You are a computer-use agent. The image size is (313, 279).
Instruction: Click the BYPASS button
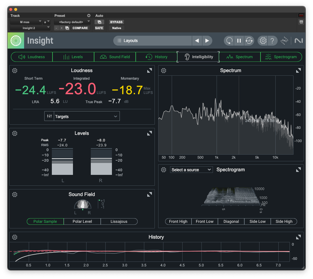(x=116, y=22)
